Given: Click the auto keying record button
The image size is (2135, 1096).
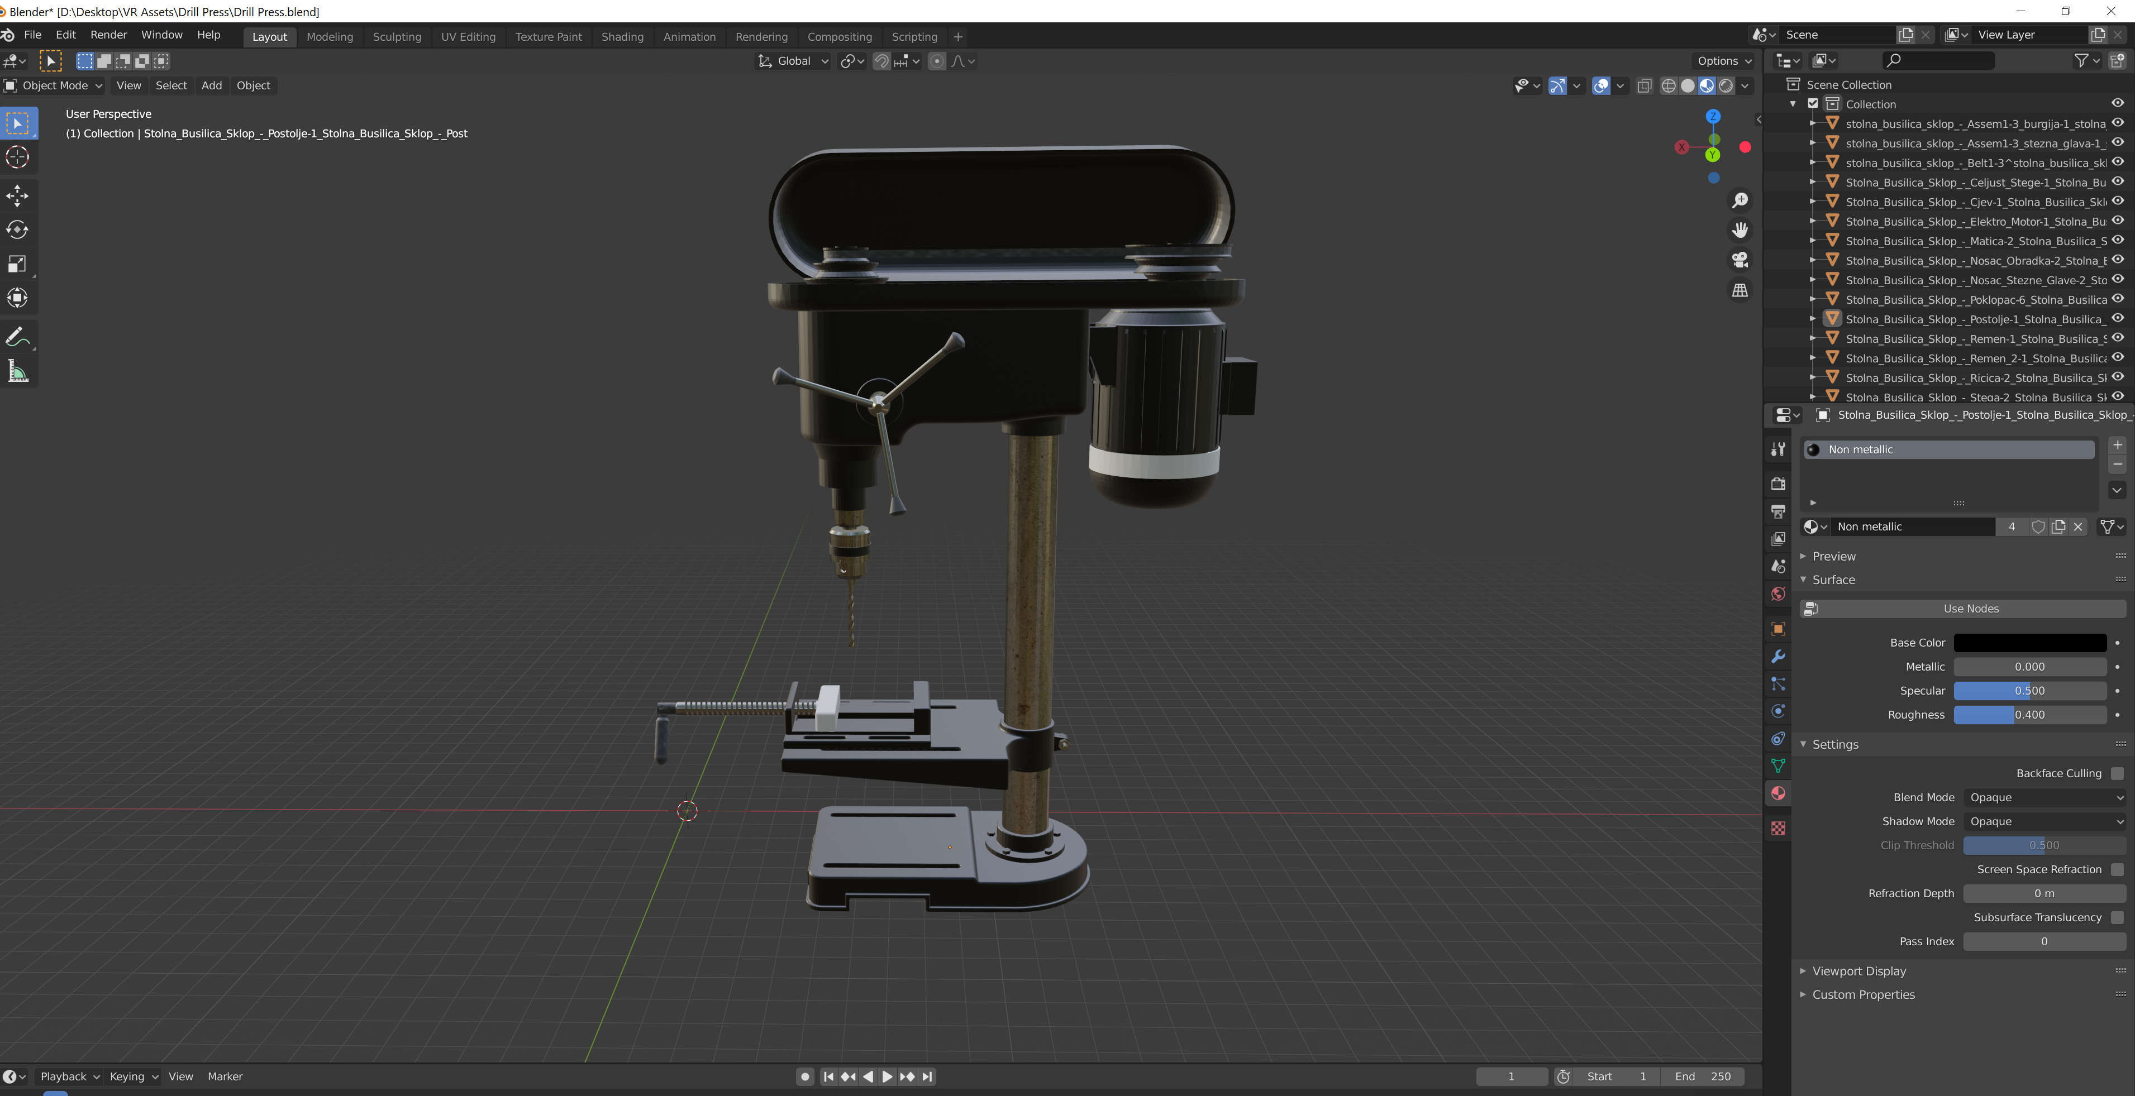Looking at the screenshot, I should (x=804, y=1077).
